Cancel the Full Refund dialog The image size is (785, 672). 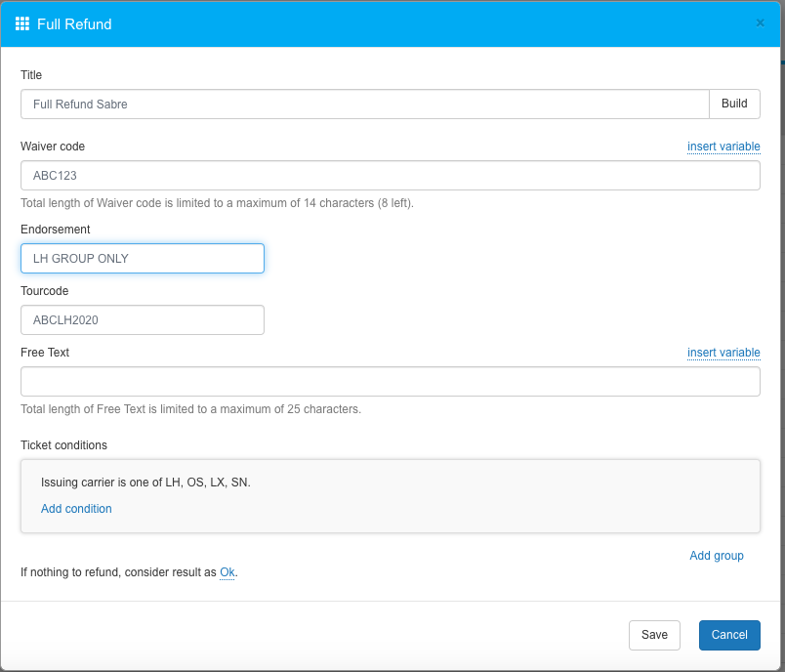[729, 635]
